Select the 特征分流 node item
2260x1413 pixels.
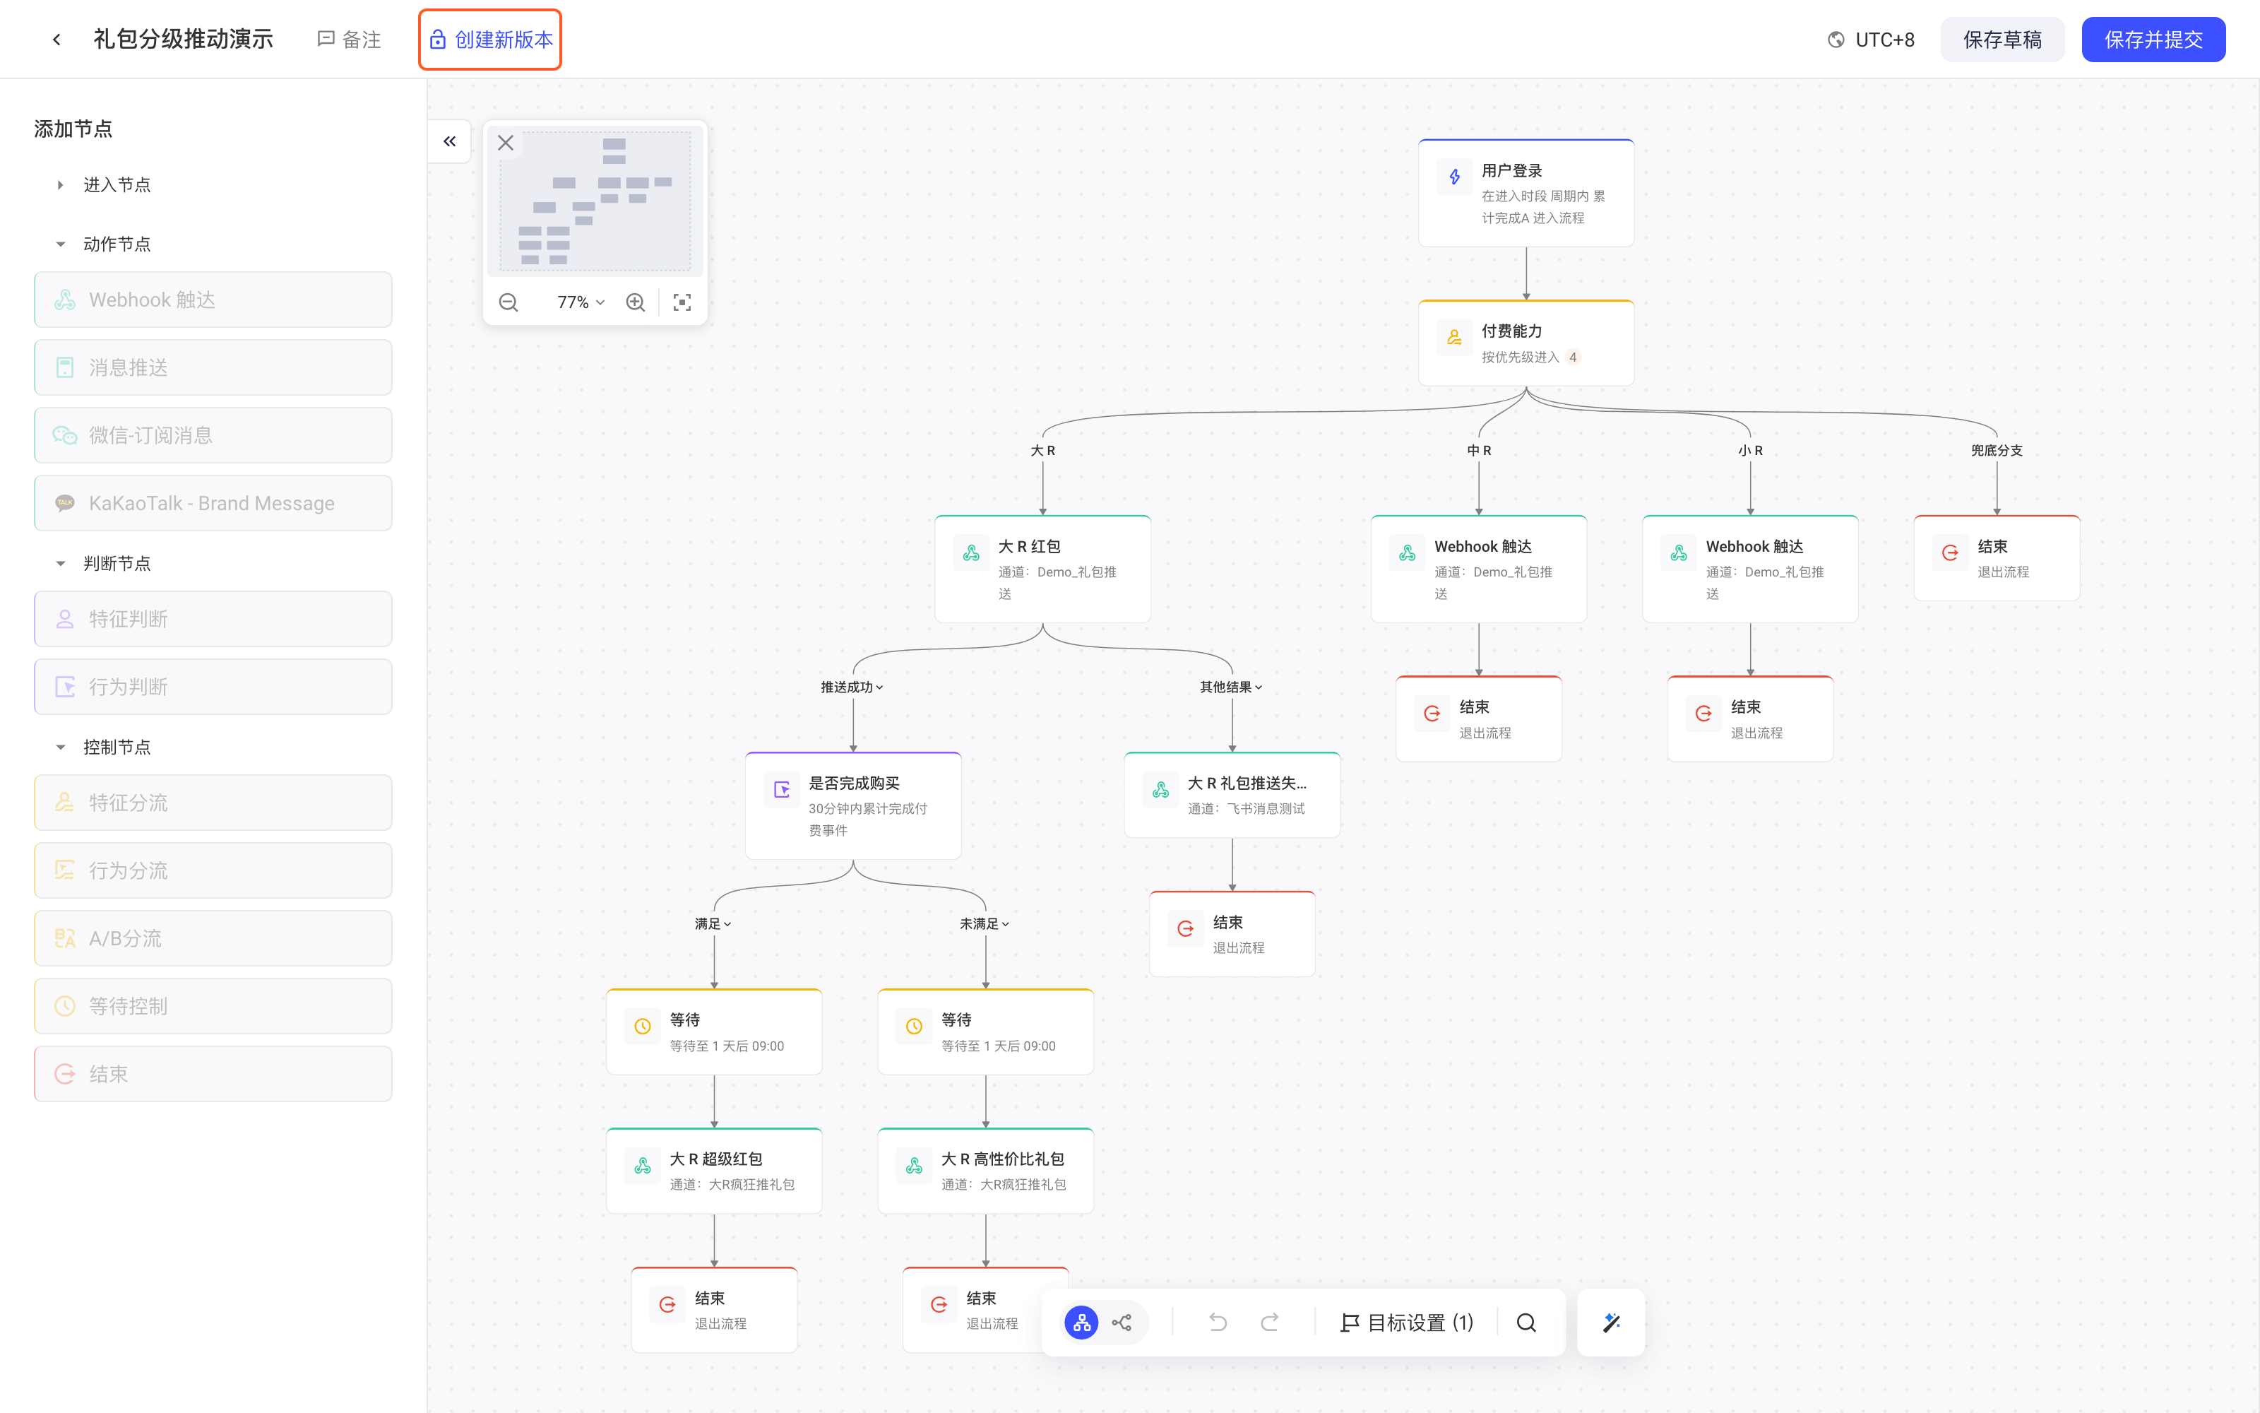pos(213,803)
